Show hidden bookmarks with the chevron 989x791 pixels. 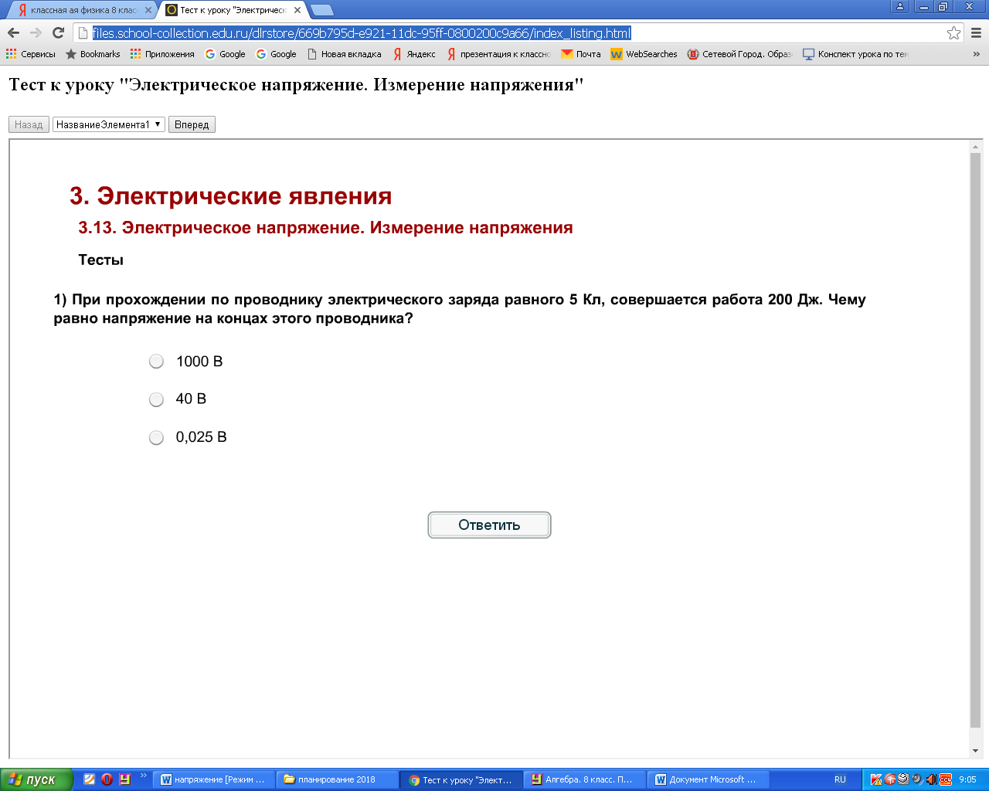pos(976,54)
